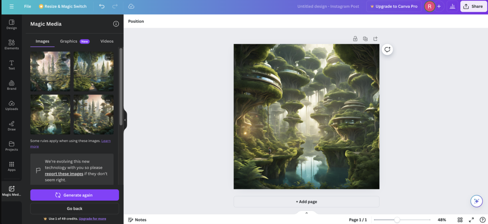
Task: Open the Notes panel
Action: pyautogui.click(x=137, y=220)
